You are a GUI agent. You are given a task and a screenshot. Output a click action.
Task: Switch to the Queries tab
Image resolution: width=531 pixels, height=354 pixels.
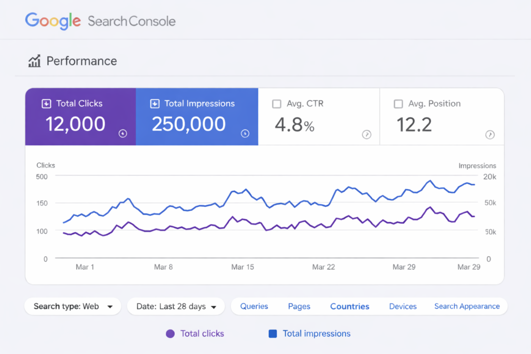254,306
